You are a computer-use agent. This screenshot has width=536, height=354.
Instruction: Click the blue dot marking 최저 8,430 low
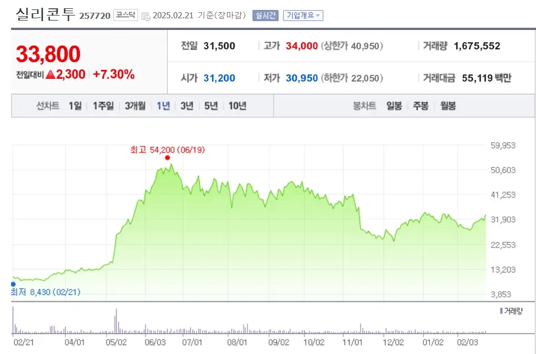pos(13,284)
